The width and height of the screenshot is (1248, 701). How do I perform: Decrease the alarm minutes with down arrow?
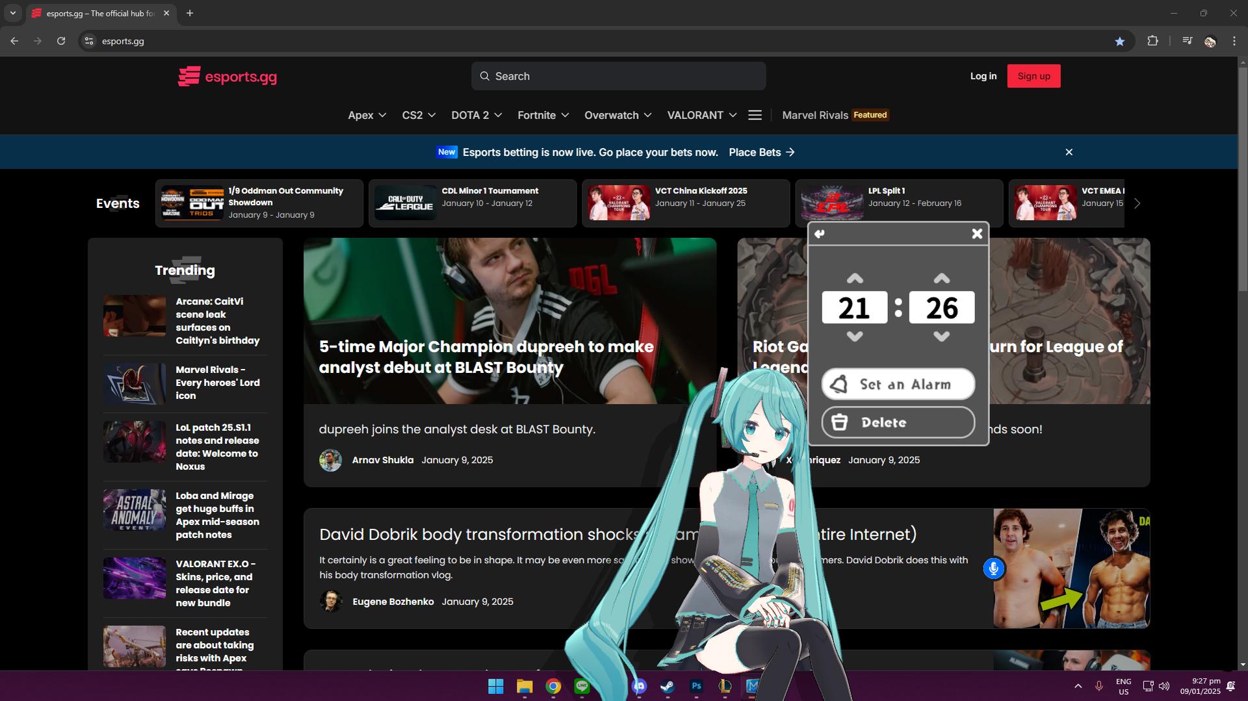click(941, 337)
